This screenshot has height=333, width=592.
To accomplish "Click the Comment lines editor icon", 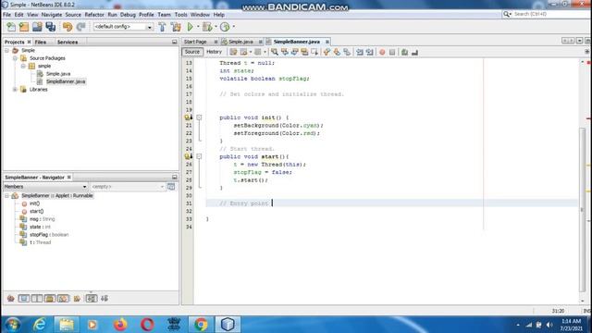I will [x=404, y=52].
